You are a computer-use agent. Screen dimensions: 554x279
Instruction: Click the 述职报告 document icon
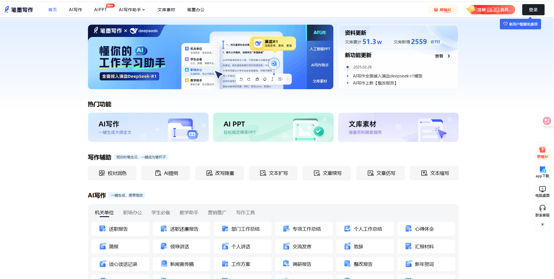click(x=102, y=229)
